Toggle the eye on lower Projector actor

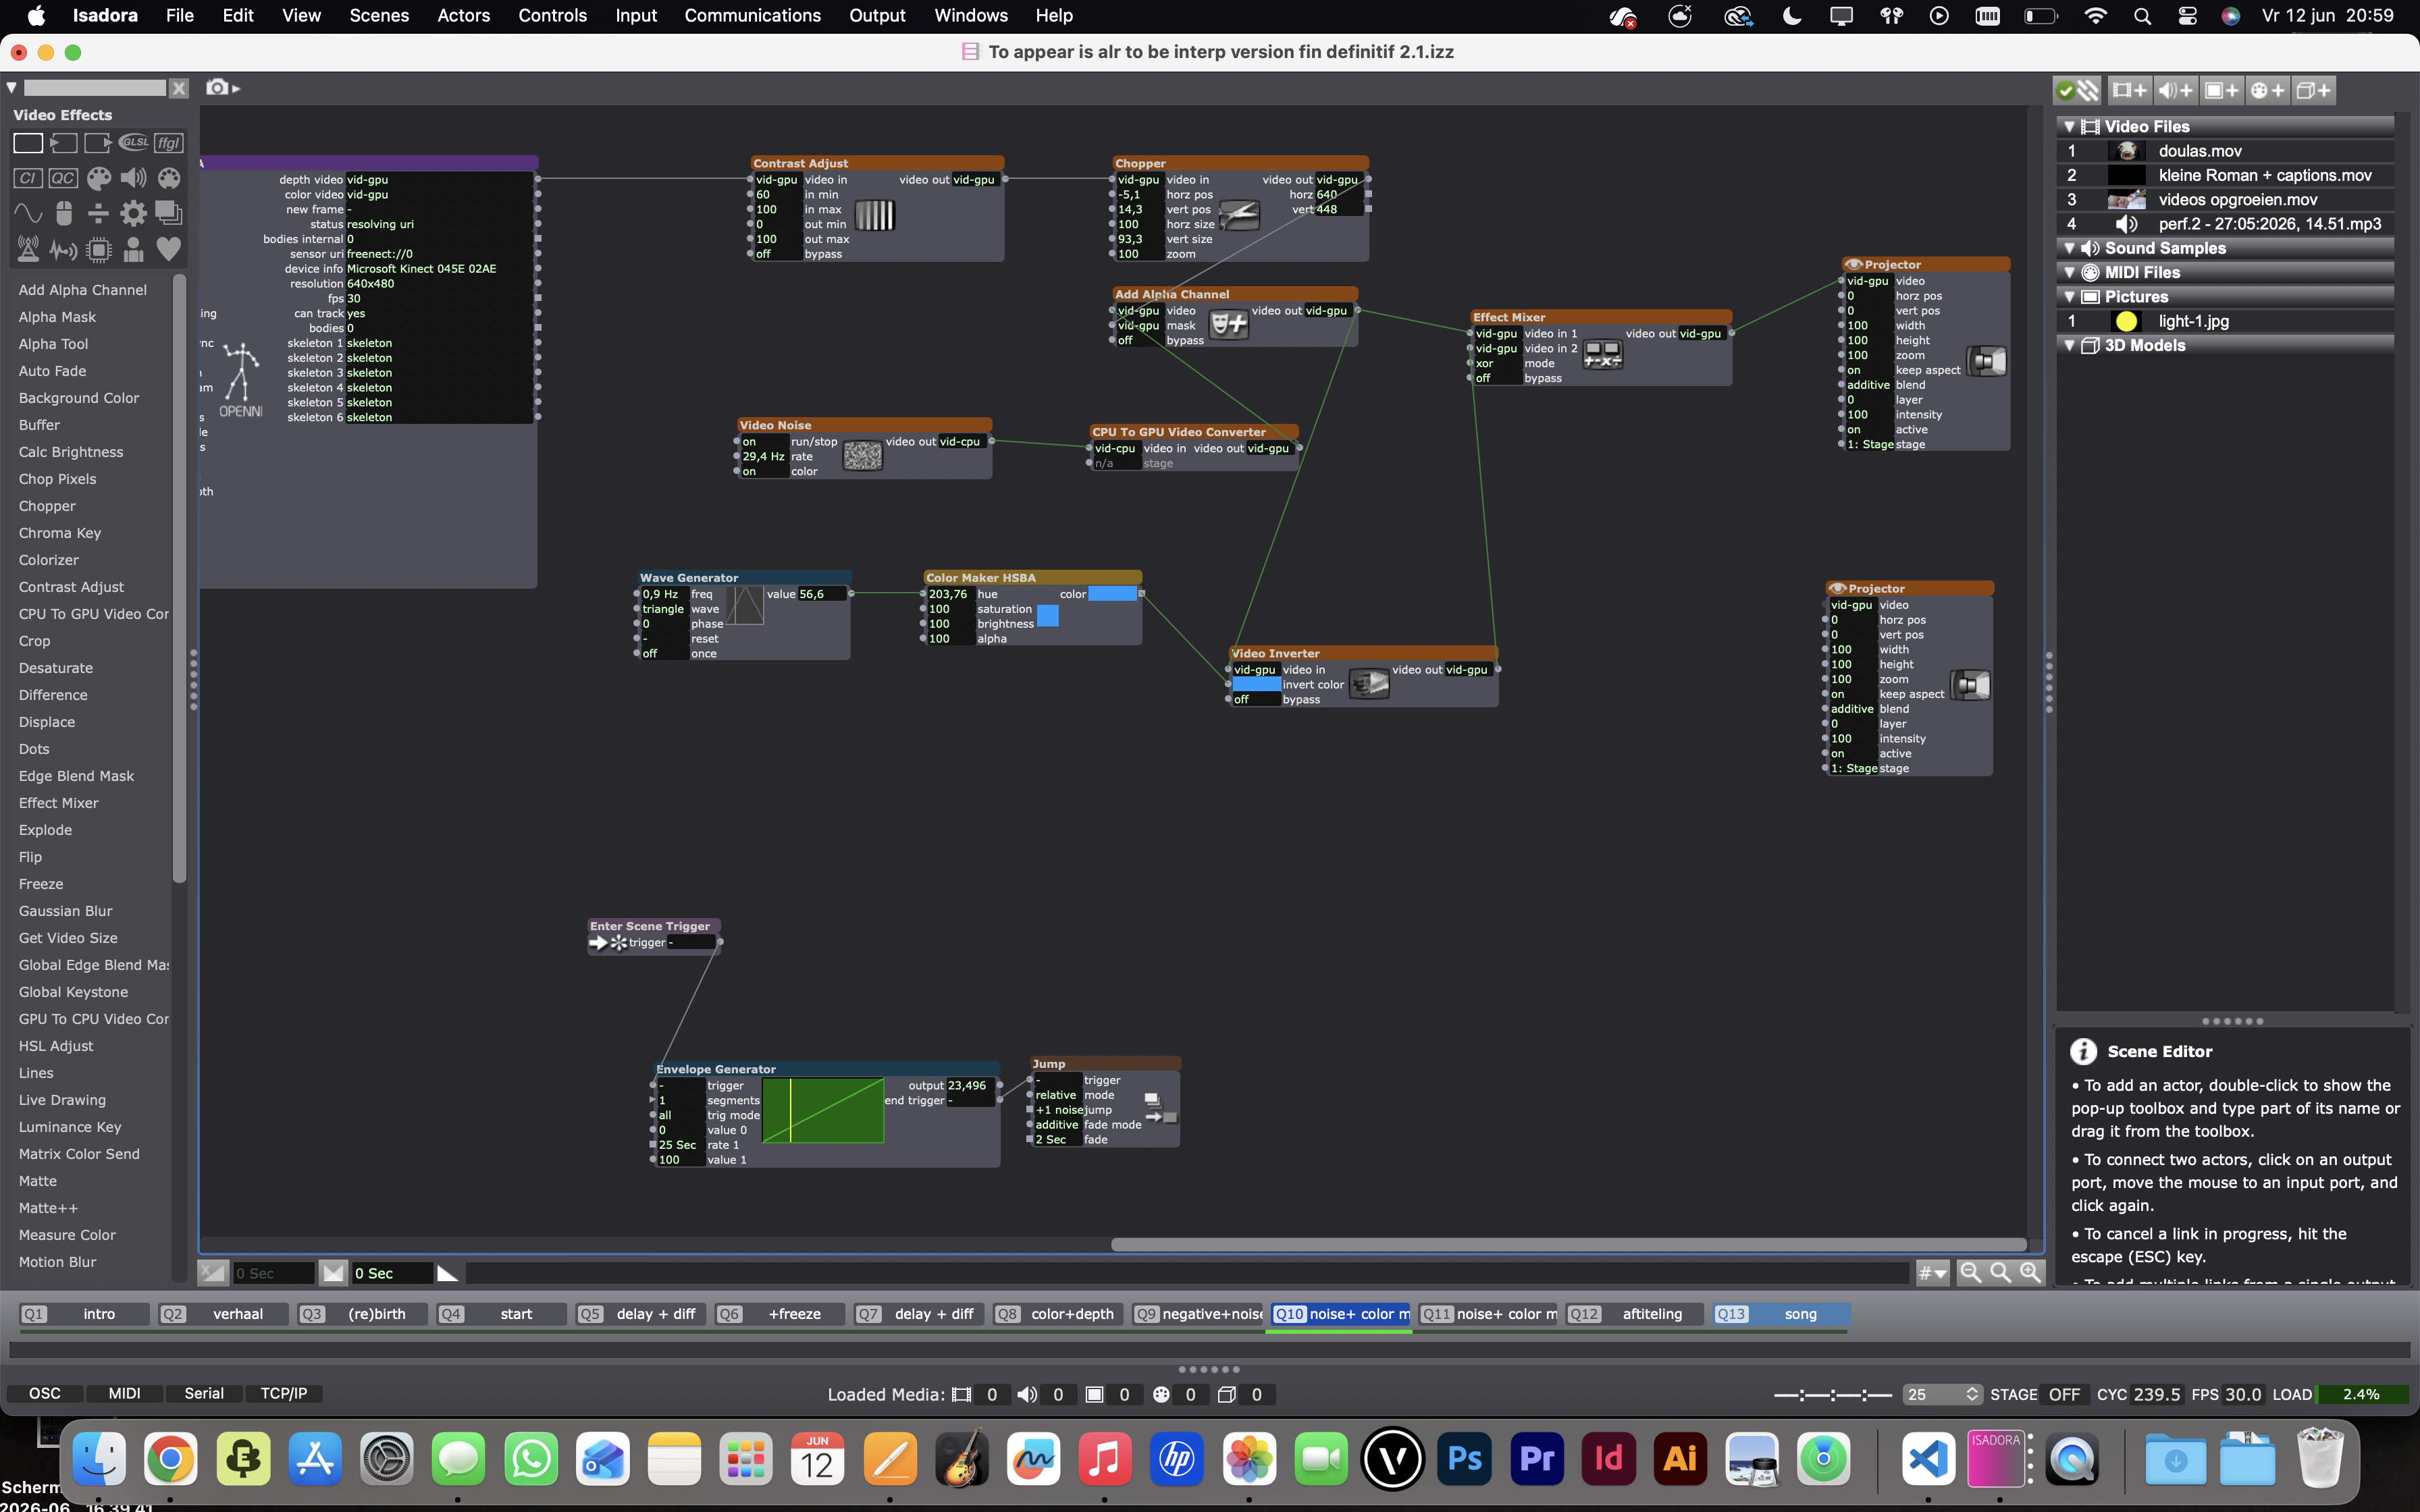1837,589
